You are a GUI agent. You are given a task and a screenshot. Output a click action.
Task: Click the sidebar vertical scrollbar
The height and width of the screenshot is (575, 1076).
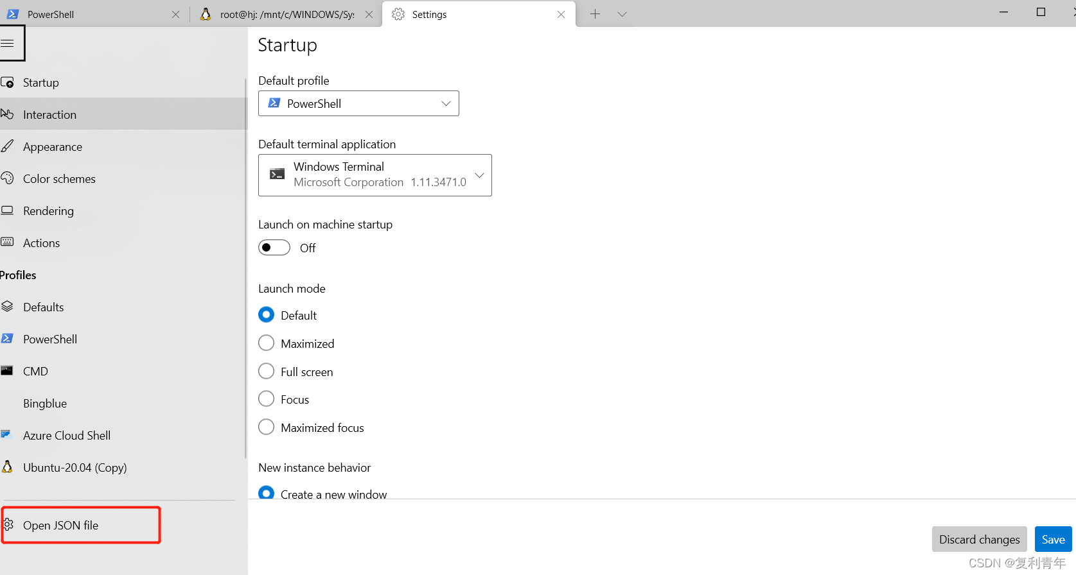245,268
